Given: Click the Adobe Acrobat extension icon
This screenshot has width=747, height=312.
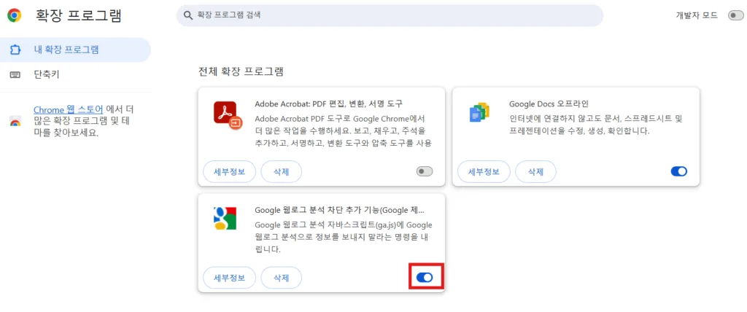Looking at the screenshot, I should click(x=228, y=116).
